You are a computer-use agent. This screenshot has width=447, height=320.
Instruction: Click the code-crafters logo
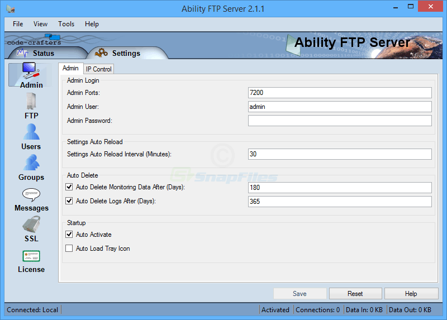pos(34,40)
